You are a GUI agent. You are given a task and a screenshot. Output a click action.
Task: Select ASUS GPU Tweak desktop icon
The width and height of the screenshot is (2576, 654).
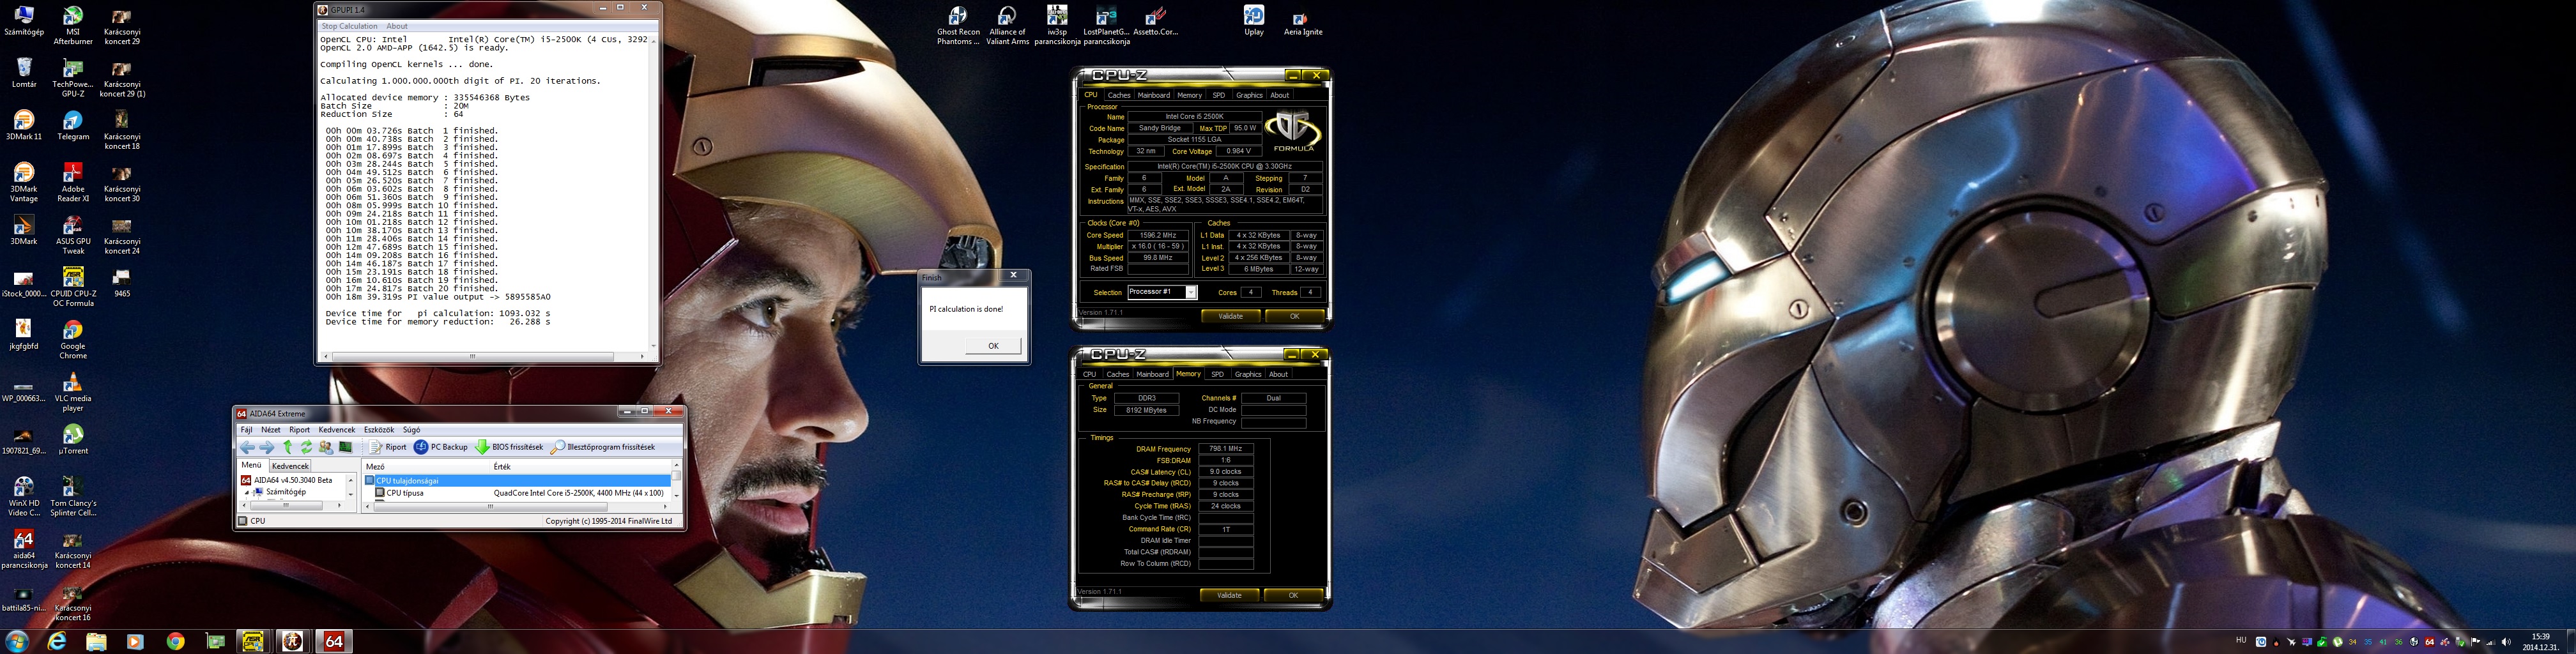pyautogui.click(x=73, y=235)
